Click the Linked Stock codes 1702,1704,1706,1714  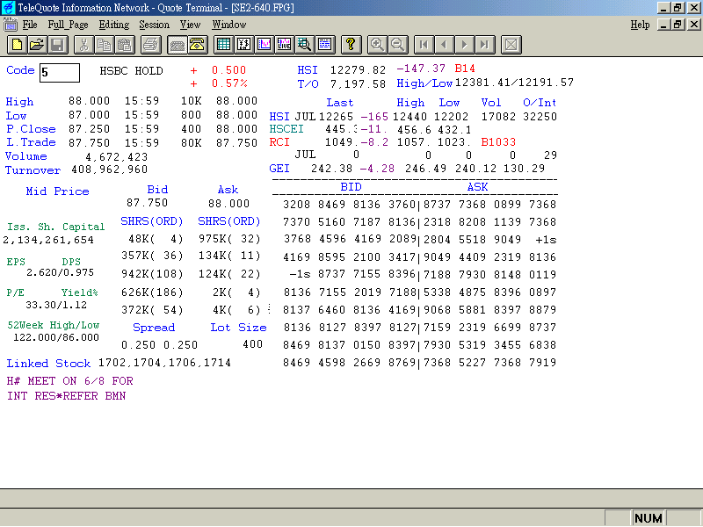click(x=164, y=362)
